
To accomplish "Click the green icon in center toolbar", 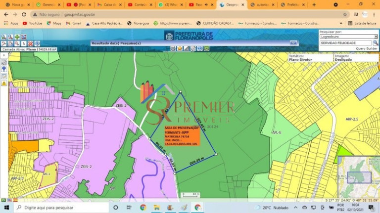I will [206, 48].
